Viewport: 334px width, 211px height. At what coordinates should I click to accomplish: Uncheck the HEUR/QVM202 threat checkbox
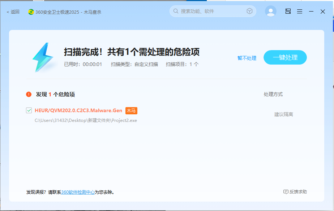pyautogui.click(x=29, y=110)
